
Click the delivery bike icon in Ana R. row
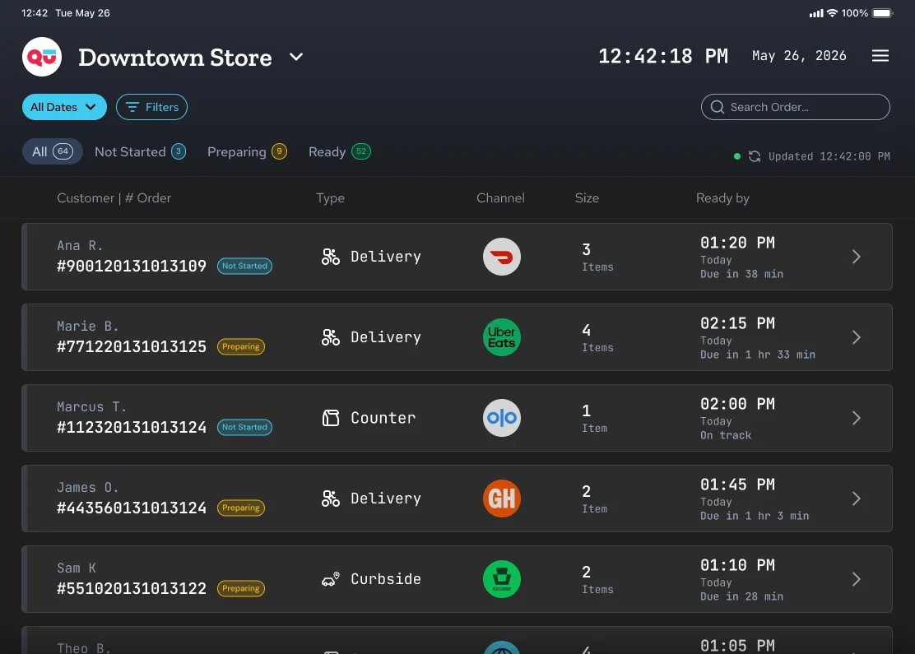[x=331, y=257]
